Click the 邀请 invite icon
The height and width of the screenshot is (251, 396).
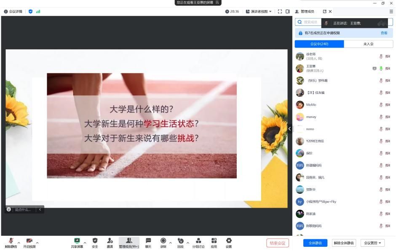tap(110, 240)
